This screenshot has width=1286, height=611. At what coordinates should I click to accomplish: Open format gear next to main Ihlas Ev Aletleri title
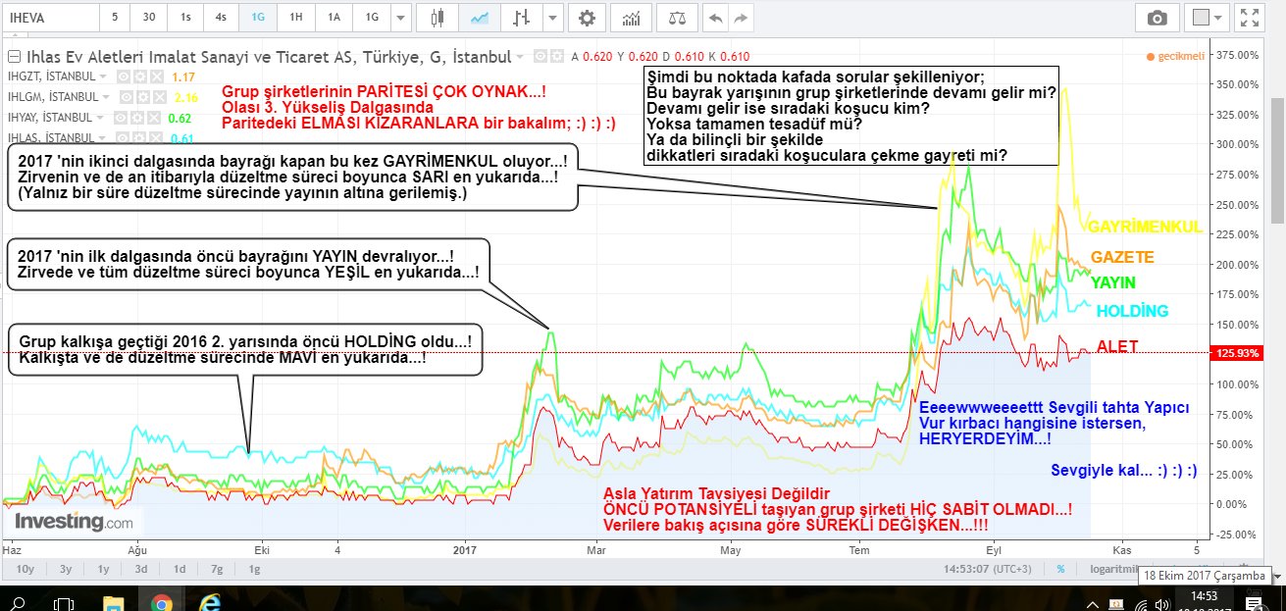tap(556, 56)
